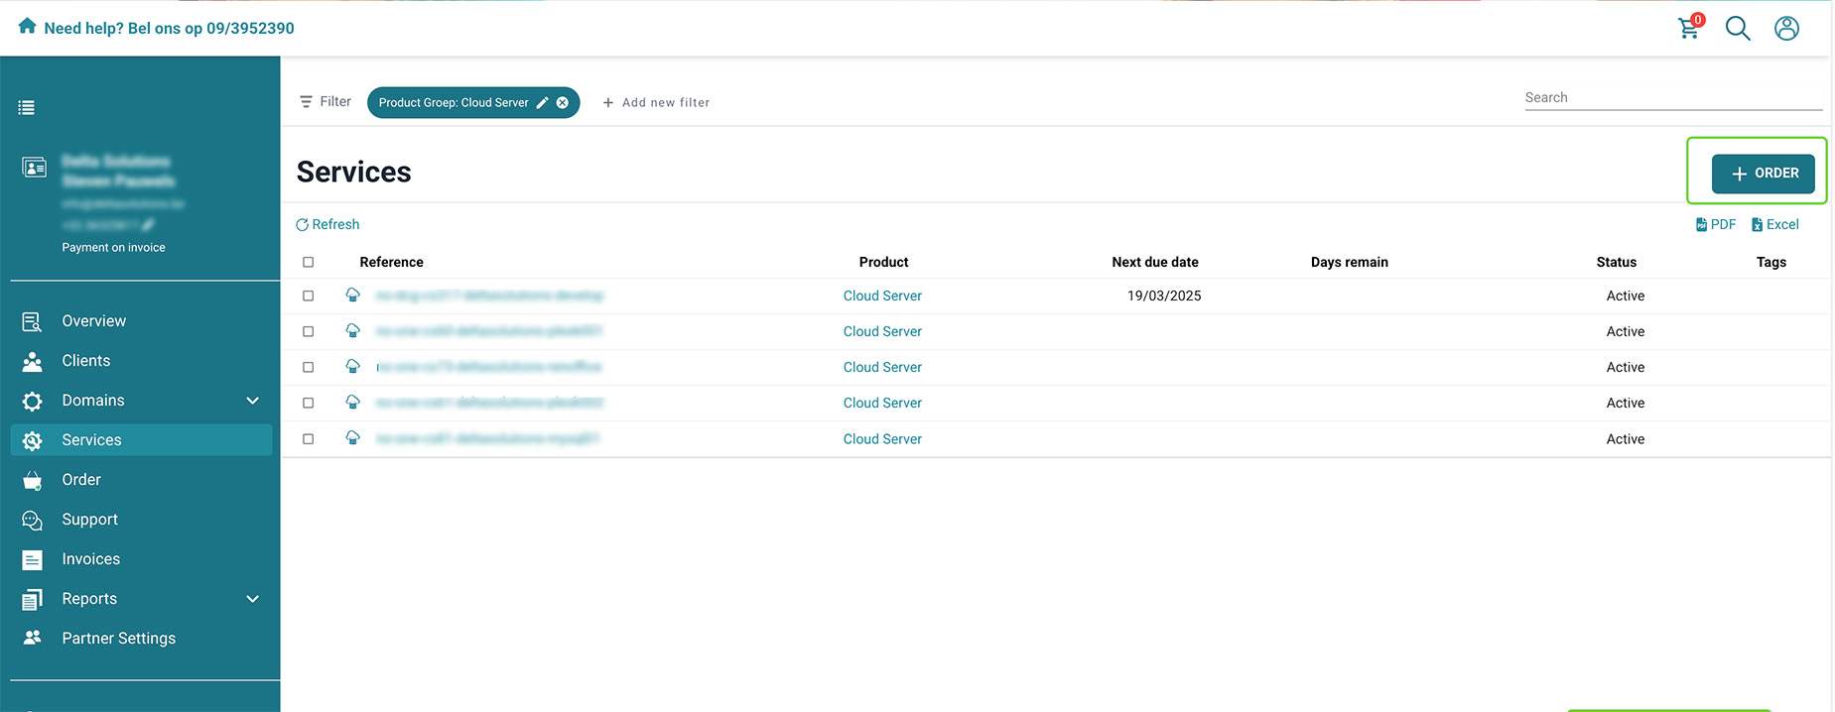Edit the Product Groep filter pencil icon
The width and height of the screenshot is (1835, 712).
pos(542,102)
